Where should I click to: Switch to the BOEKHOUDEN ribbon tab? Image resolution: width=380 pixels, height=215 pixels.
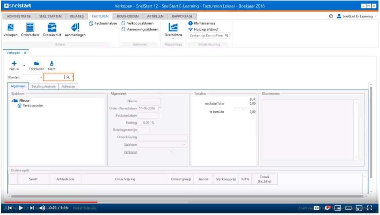pos(128,16)
